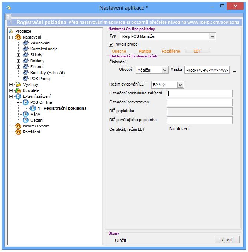248x252 pixels.
Task: Click the Import / Export gear icon
Action: coord(18,126)
